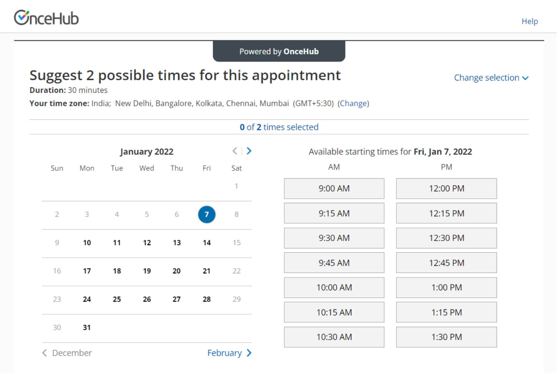Click the Change link to update time zone
Screen dimensions: 557x374
(354, 103)
